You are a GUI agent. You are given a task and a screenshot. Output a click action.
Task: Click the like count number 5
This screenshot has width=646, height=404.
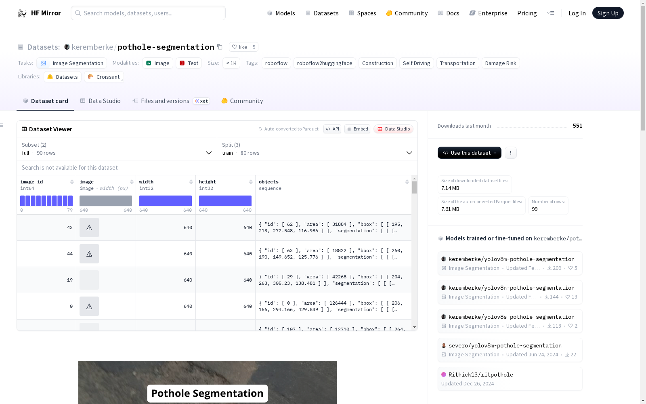pos(254,47)
